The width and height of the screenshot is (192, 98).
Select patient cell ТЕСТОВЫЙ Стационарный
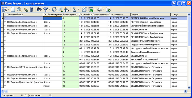tap(151, 60)
